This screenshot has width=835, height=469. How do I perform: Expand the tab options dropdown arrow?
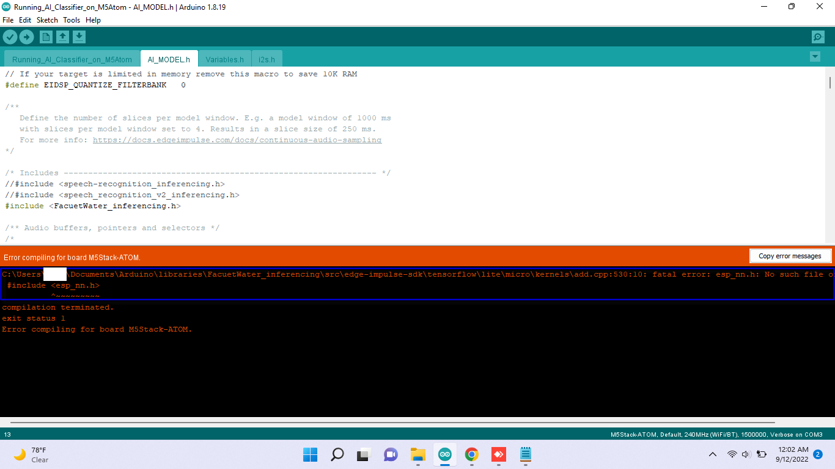[x=814, y=56]
